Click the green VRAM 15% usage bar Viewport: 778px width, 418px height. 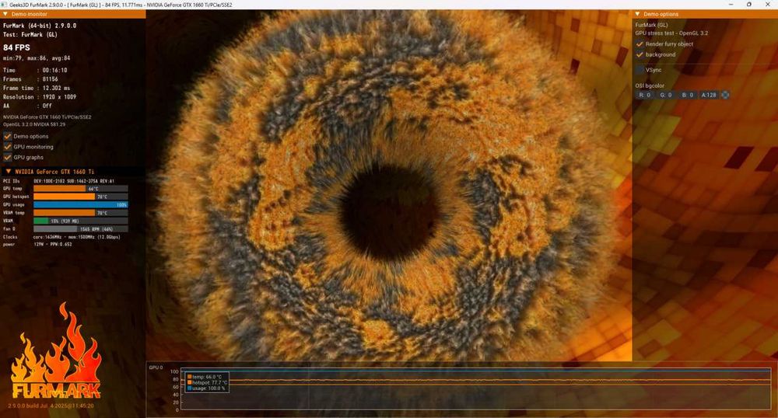[80, 221]
